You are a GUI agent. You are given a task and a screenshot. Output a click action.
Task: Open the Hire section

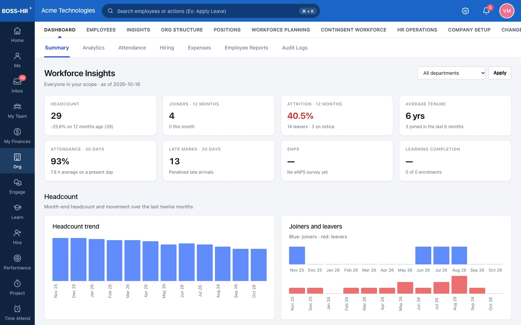coord(17,237)
